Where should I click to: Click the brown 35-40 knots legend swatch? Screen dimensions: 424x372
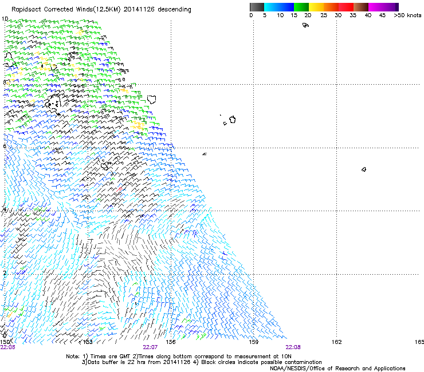[361, 7]
